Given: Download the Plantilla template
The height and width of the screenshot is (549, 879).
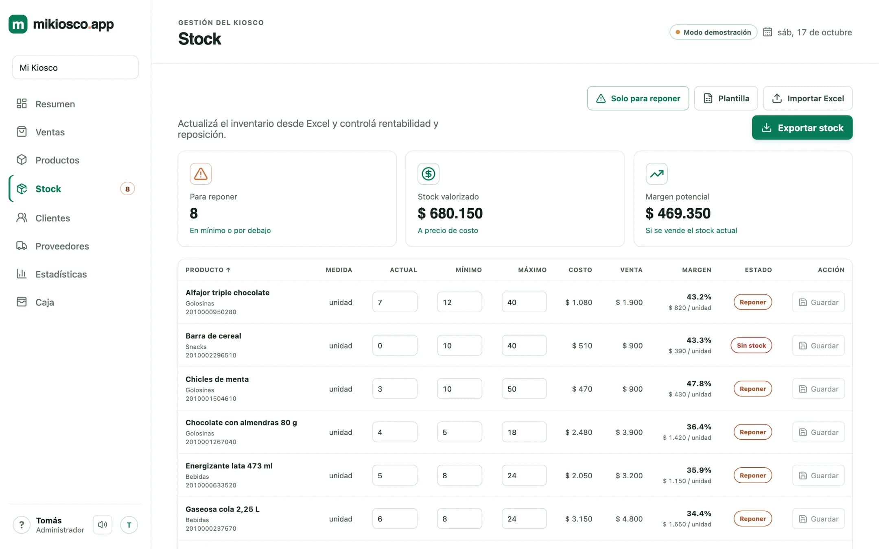Looking at the screenshot, I should [x=726, y=98].
